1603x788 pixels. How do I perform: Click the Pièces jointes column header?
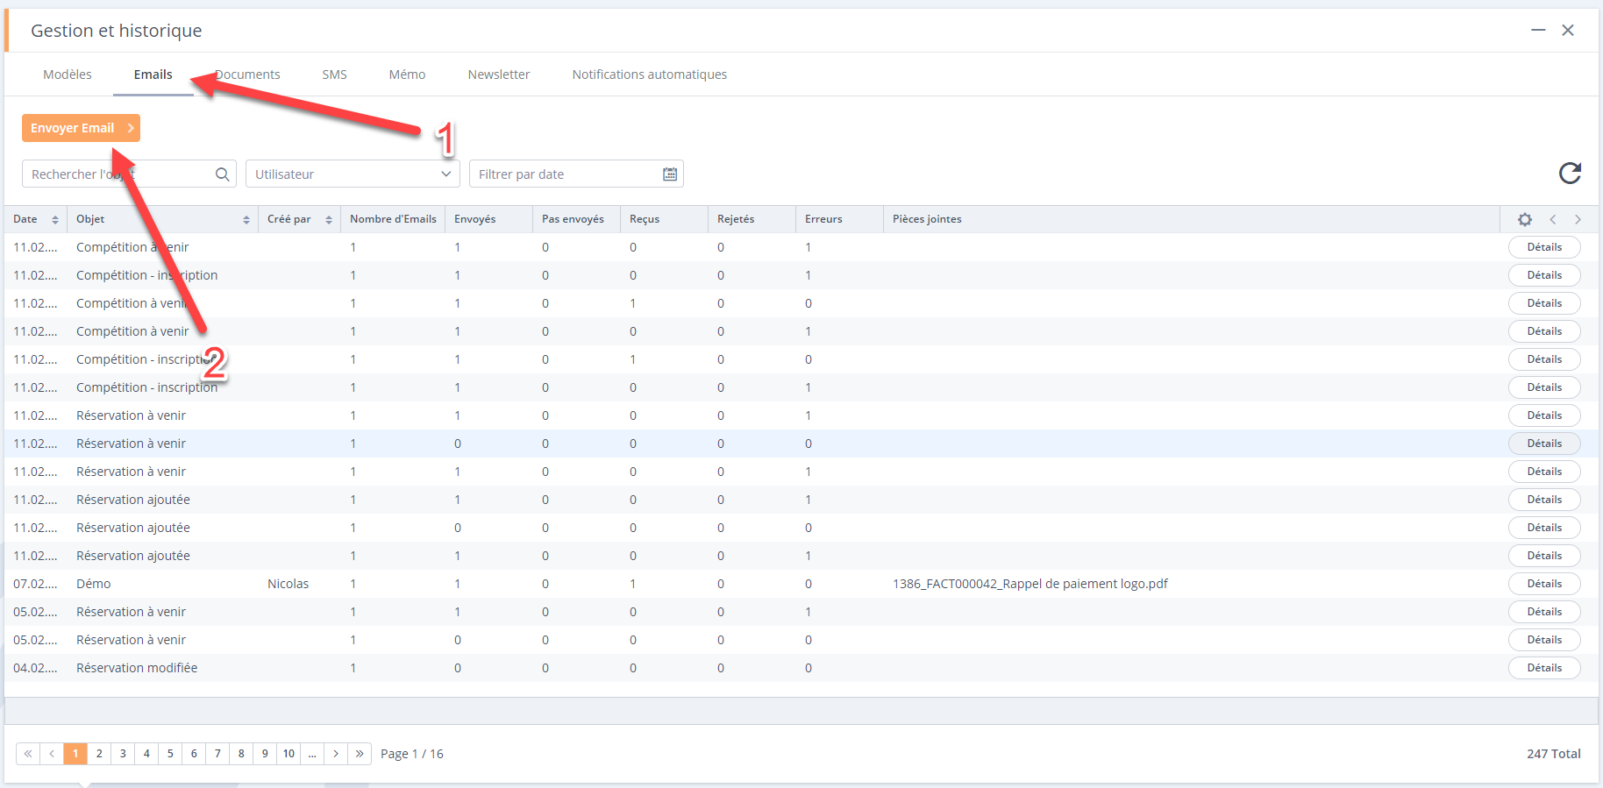coord(1193,219)
